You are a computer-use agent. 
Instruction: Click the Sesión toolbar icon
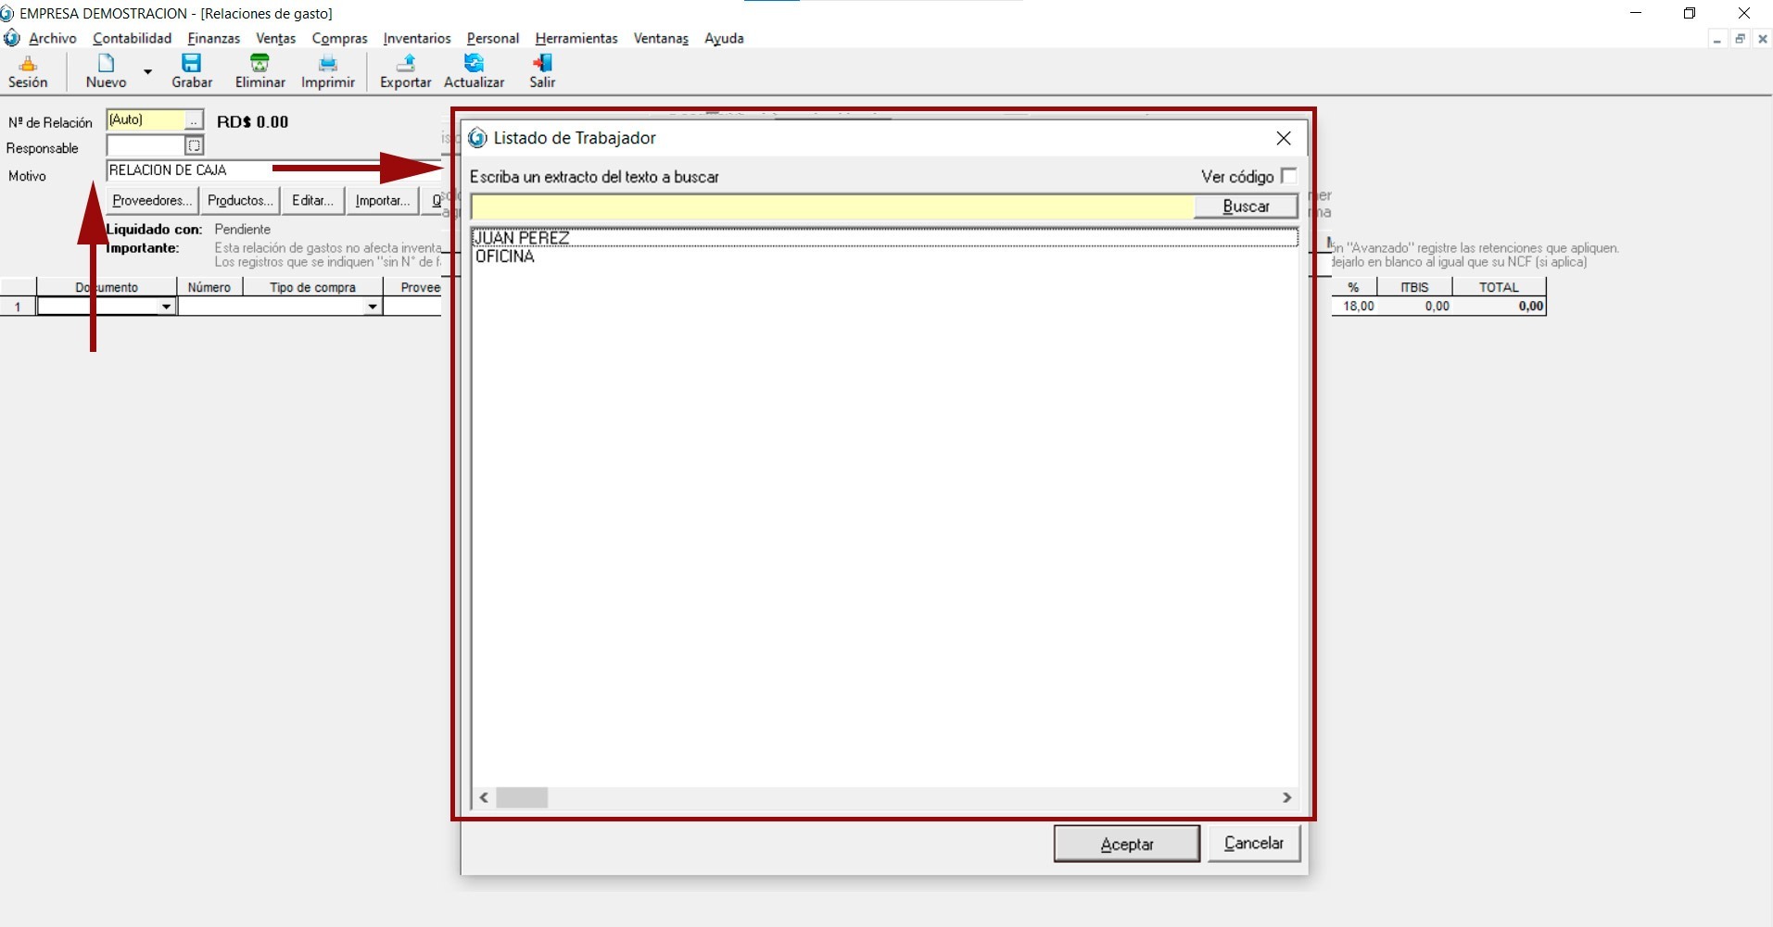point(28,64)
